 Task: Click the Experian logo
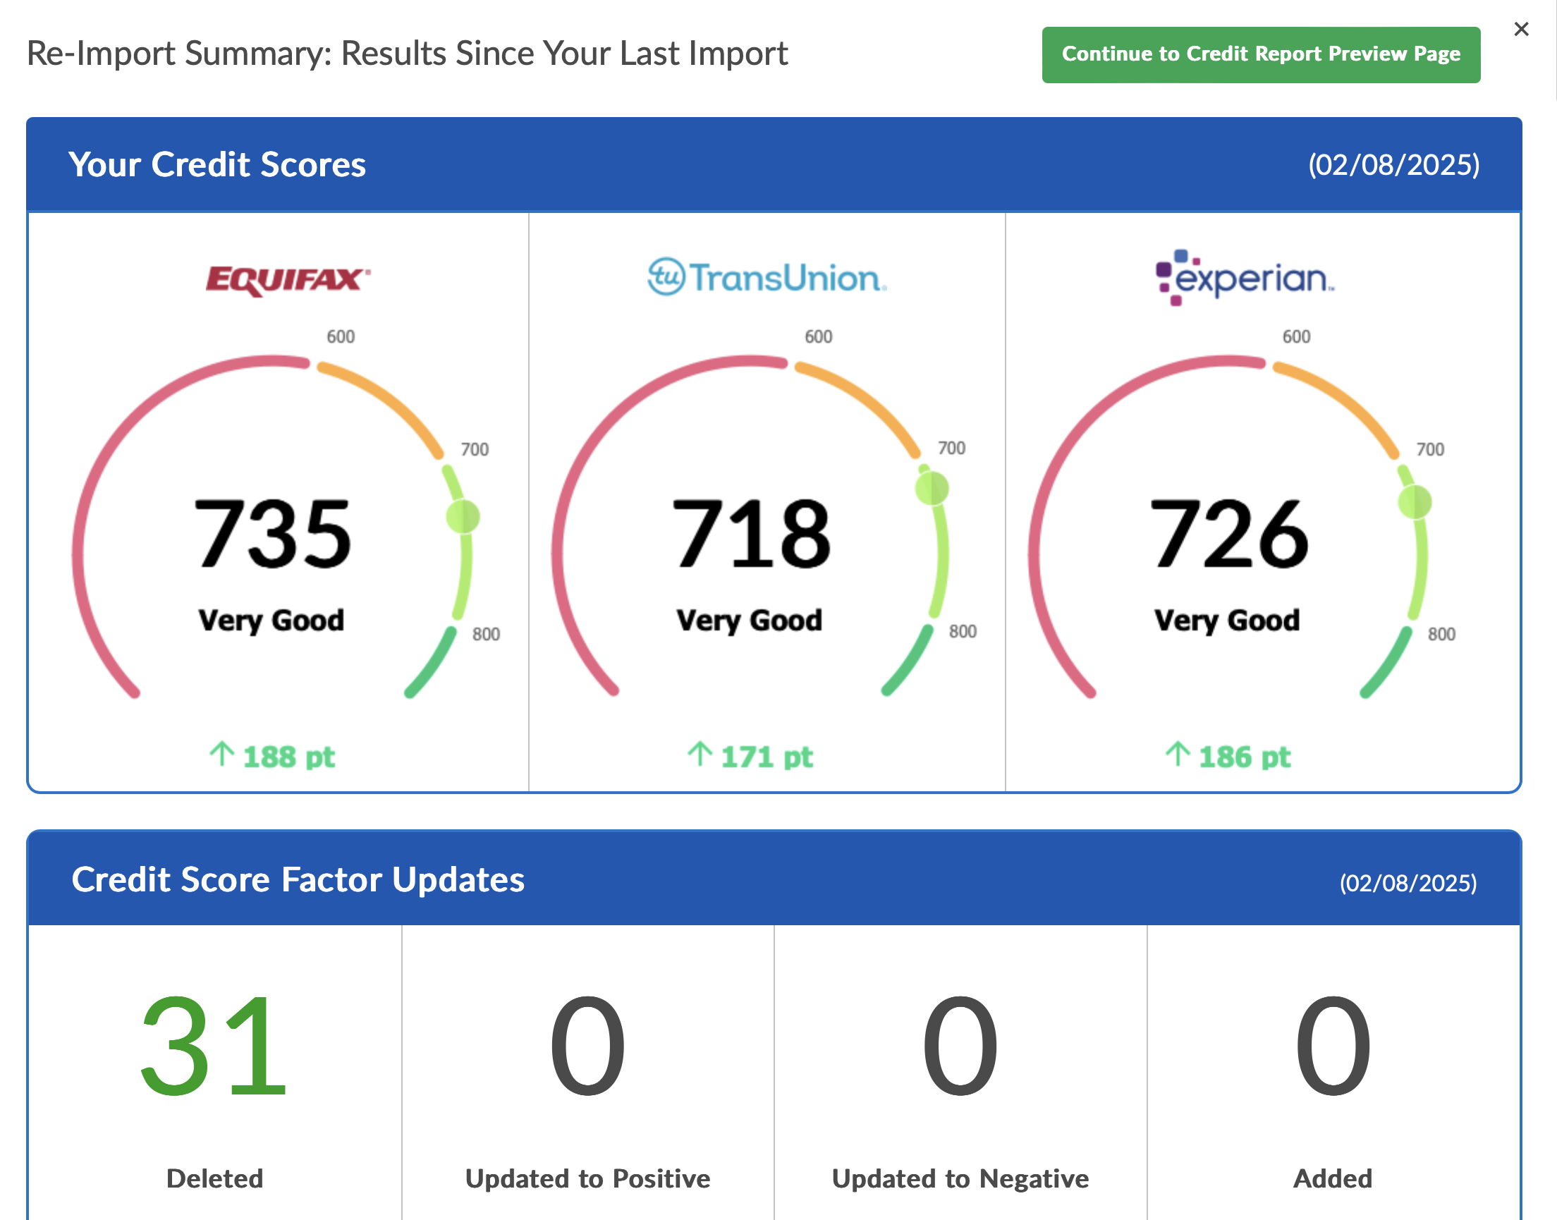coord(1244,277)
